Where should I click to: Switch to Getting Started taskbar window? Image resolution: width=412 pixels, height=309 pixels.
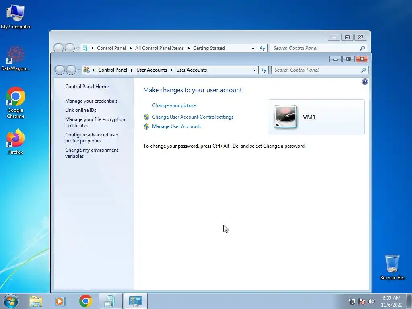point(110,301)
